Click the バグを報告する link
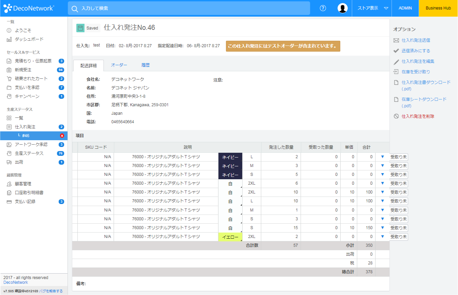The width and height of the screenshot is (458, 295). click(51, 291)
